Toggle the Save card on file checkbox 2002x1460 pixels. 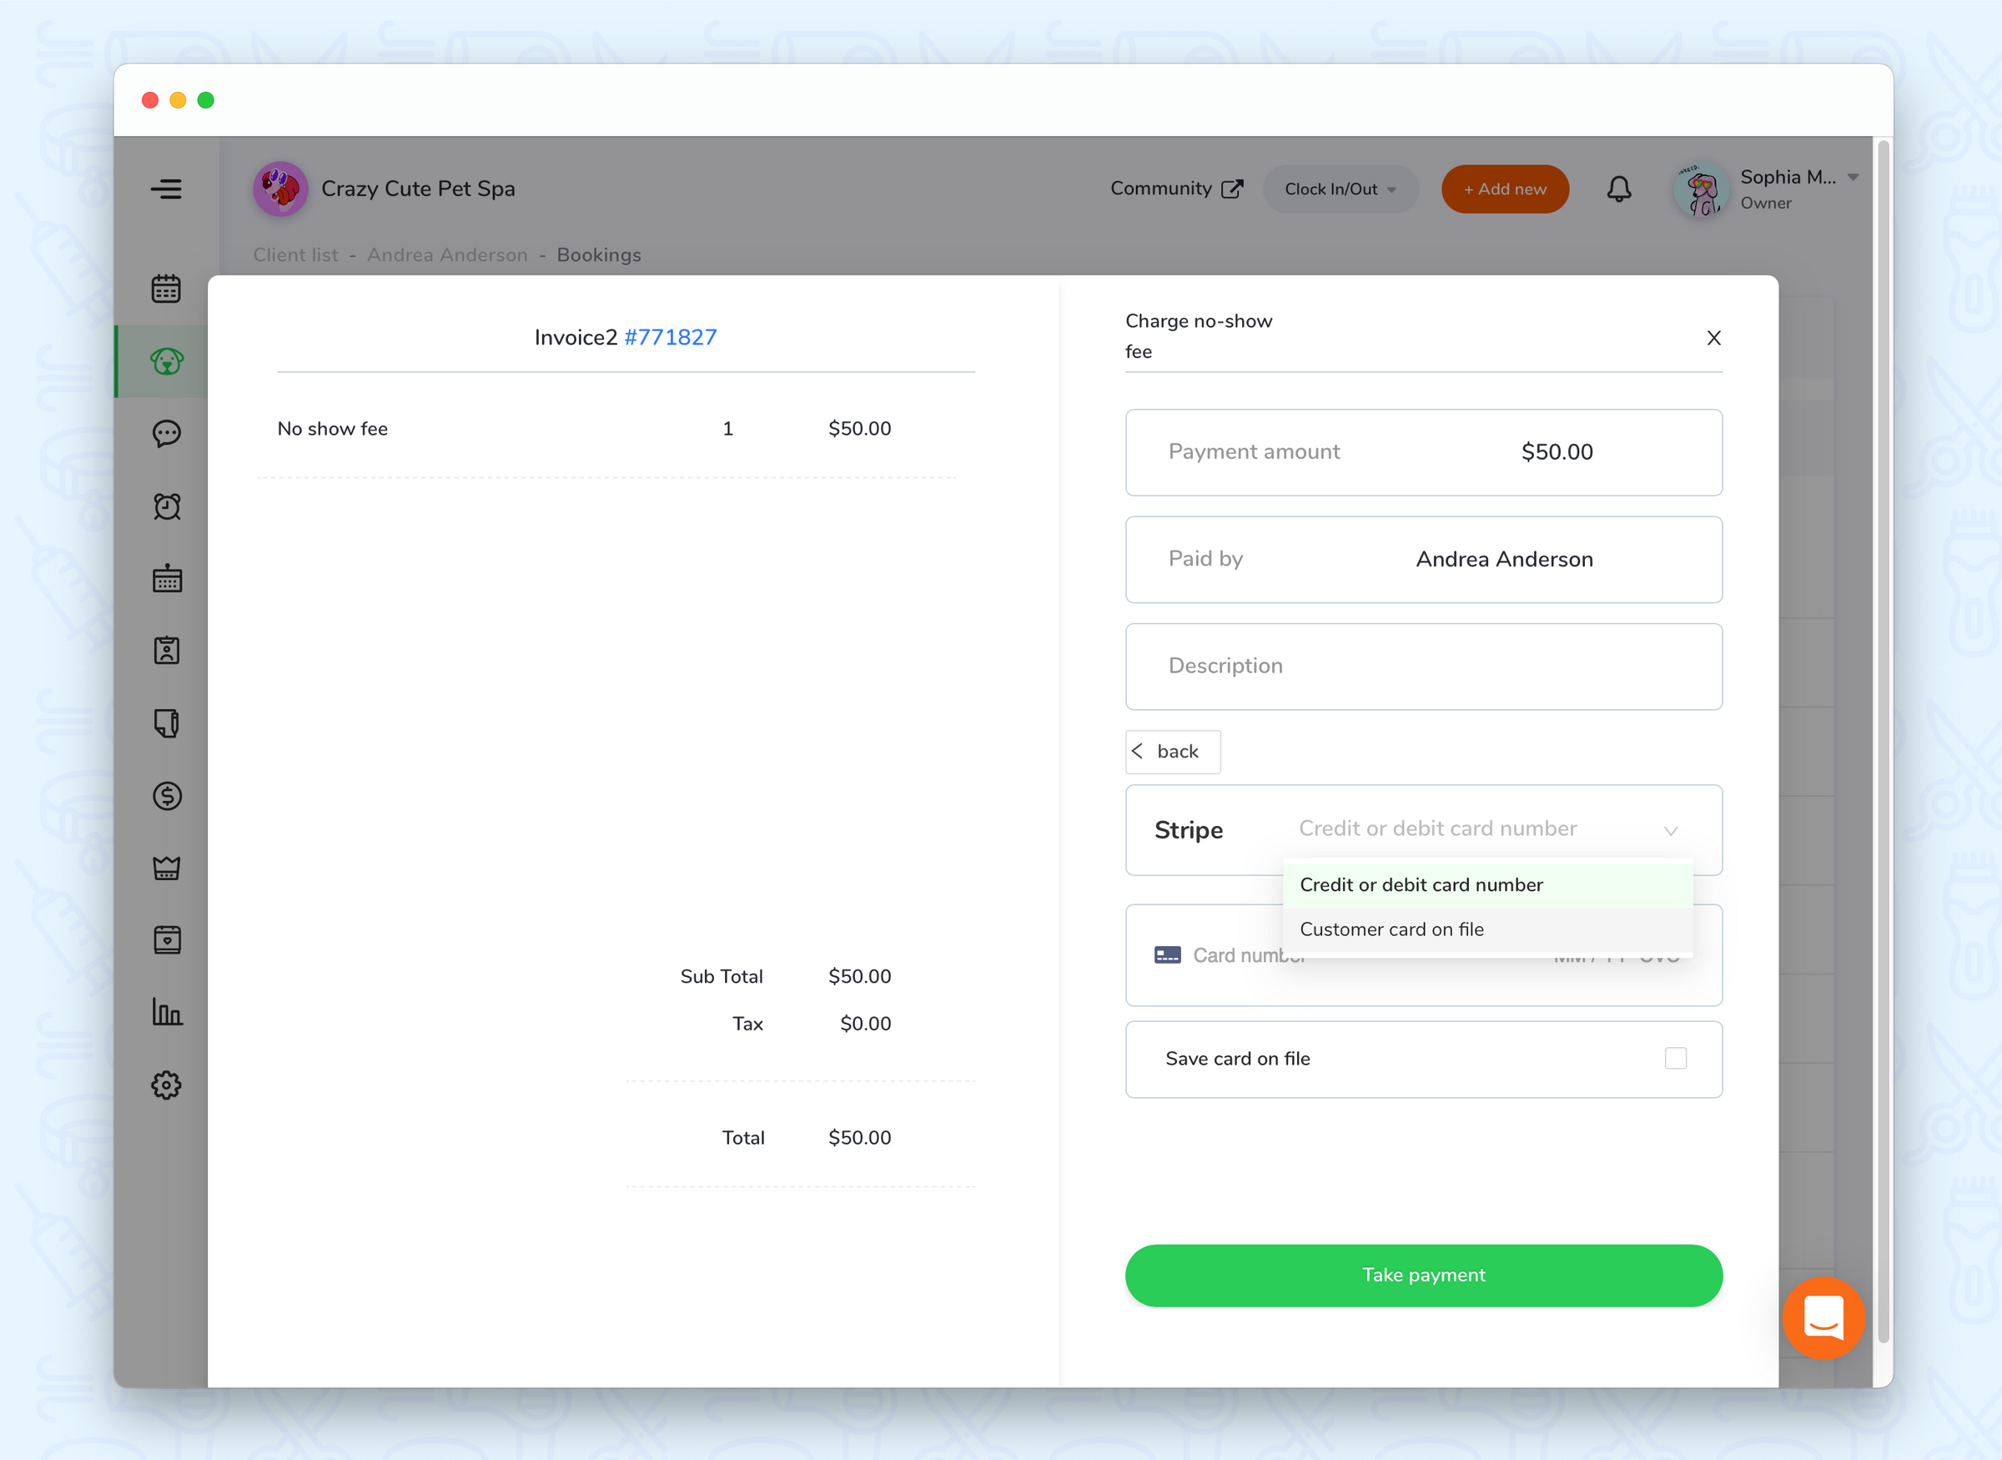click(1676, 1059)
